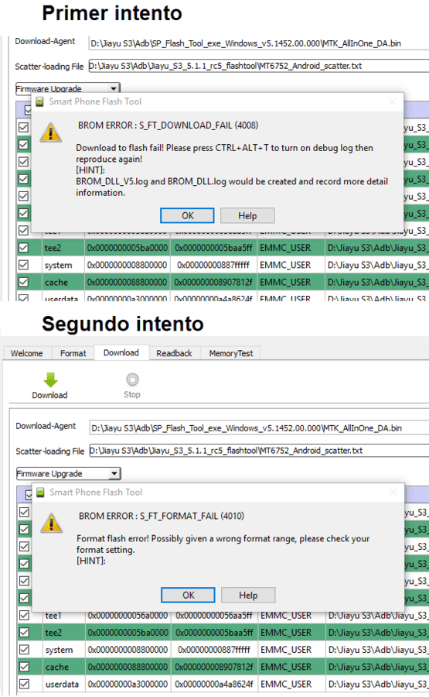This screenshot has height=697, width=429.
Task: Click Help in S_FT_DOWNLOAD_FAIL dialog
Action: (247, 215)
